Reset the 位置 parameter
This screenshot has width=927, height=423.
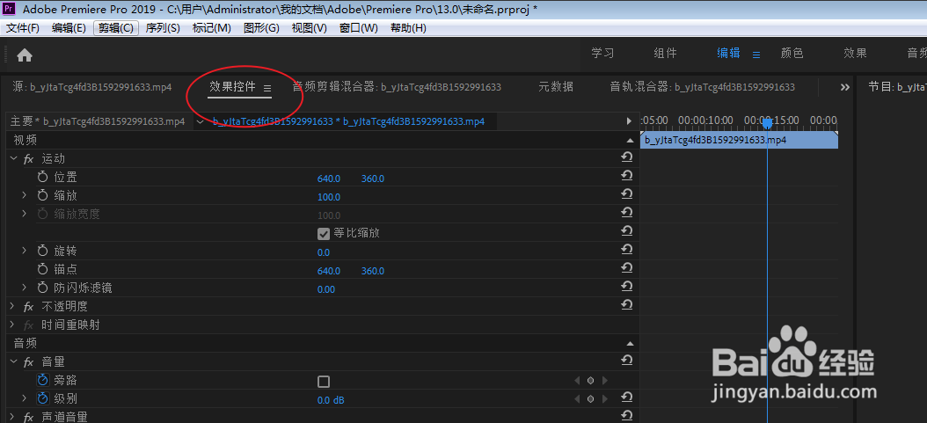(x=627, y=176)
